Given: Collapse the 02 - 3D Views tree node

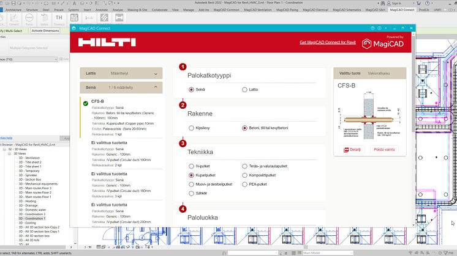Looking at the screenshot, I should pyautogui.click(x=4, y=149).
